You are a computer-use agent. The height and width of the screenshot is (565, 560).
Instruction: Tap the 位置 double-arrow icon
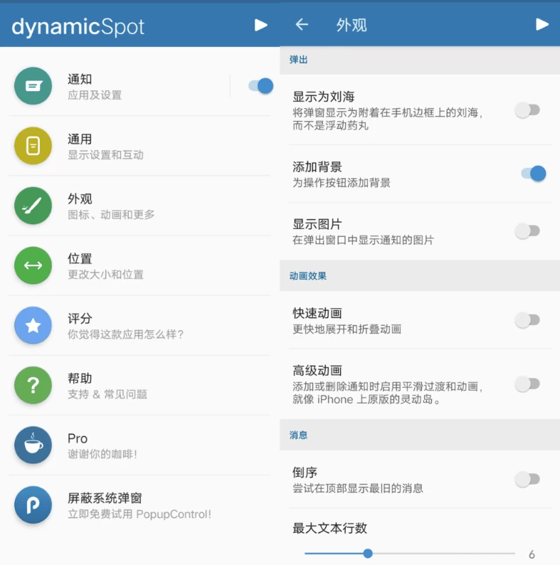(x=33, y=265)
